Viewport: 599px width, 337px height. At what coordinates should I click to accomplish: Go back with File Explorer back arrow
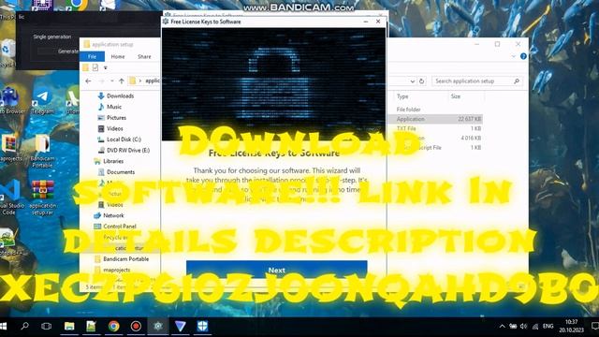point(88,81)
